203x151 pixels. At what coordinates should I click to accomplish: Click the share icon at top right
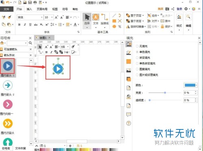(173, 9)
